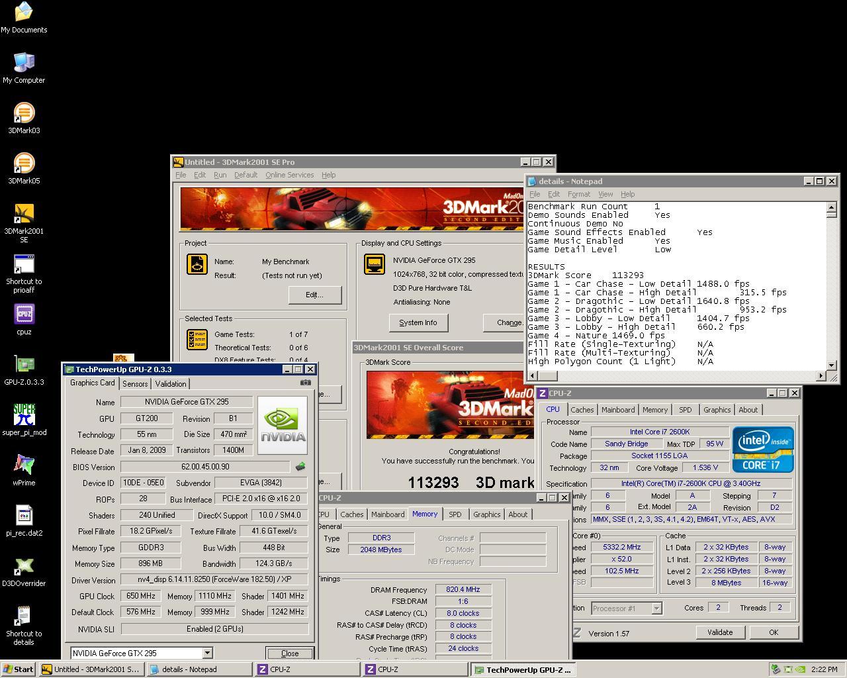
Task: Click GPU-Z BIOS Version field
Action: 205,467
